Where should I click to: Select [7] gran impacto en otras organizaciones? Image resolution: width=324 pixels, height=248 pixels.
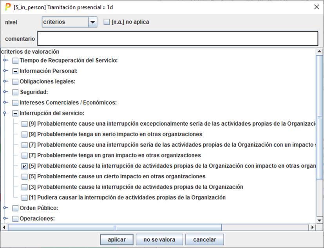pos(25,155)
